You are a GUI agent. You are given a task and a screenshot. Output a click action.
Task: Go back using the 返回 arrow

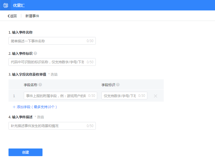12,16
